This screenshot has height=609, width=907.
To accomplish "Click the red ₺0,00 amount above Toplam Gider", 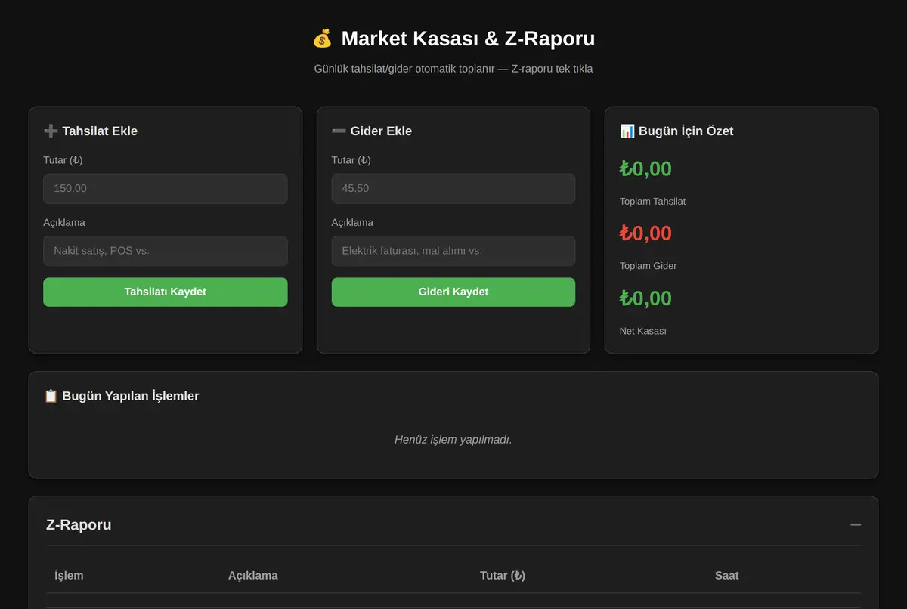I will [x=645, y=233].
